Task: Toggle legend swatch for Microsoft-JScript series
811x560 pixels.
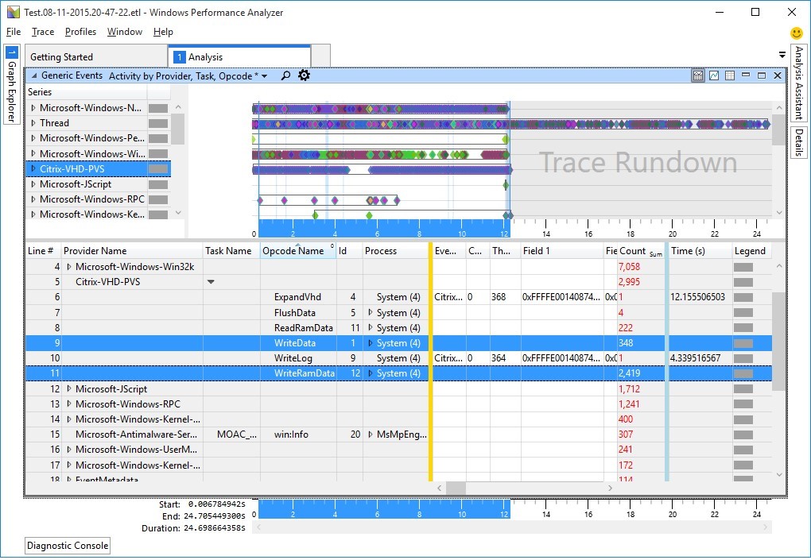Action: 158,184
